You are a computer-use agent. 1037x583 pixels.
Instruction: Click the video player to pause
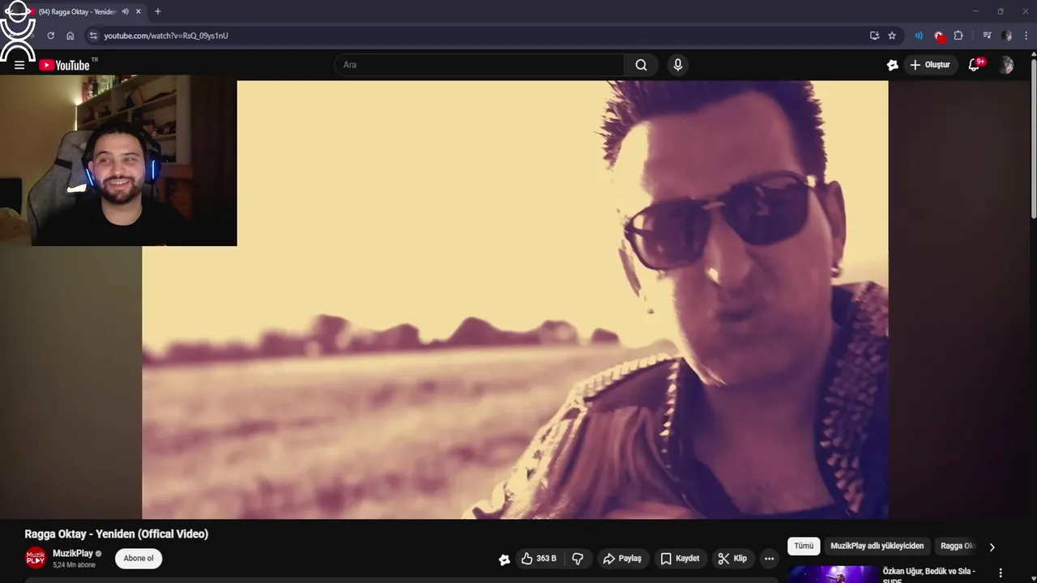point(515,300)
